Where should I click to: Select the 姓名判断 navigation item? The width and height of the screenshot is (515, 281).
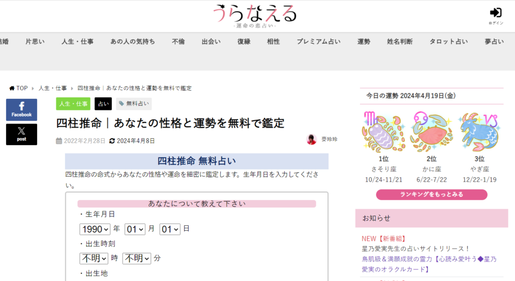(400, 42)
